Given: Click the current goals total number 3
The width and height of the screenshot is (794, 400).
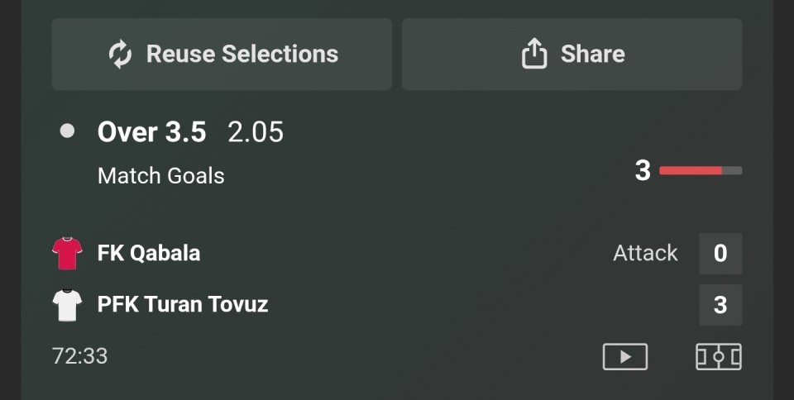Looking at the screenshot, I should click(x=643, y=170).
